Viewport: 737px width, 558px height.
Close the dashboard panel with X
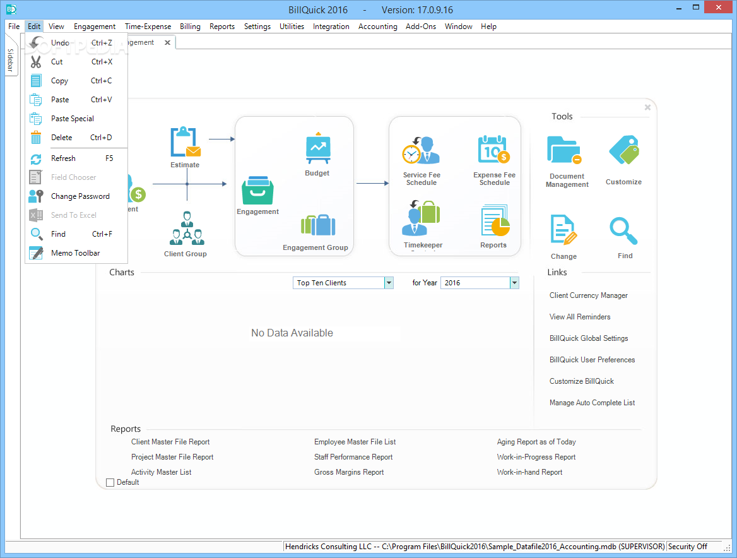pyautogui.click(x=647, y=107)
